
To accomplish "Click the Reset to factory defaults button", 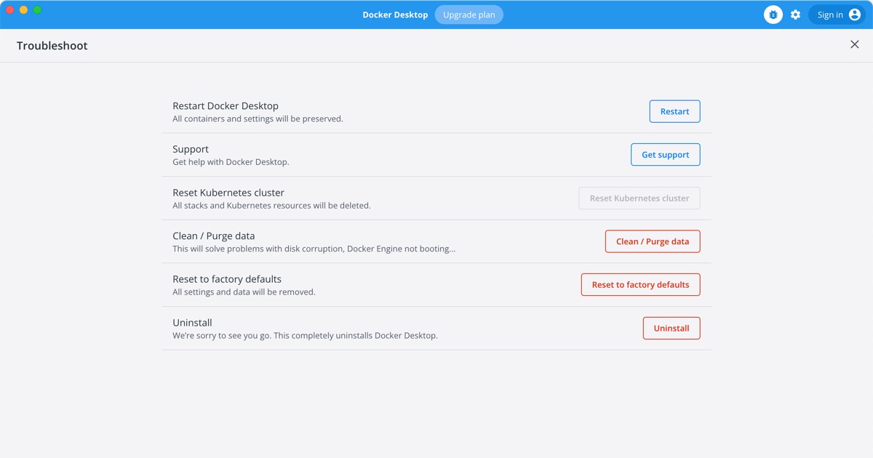I will pyautogui.click(x=640, y=285).
